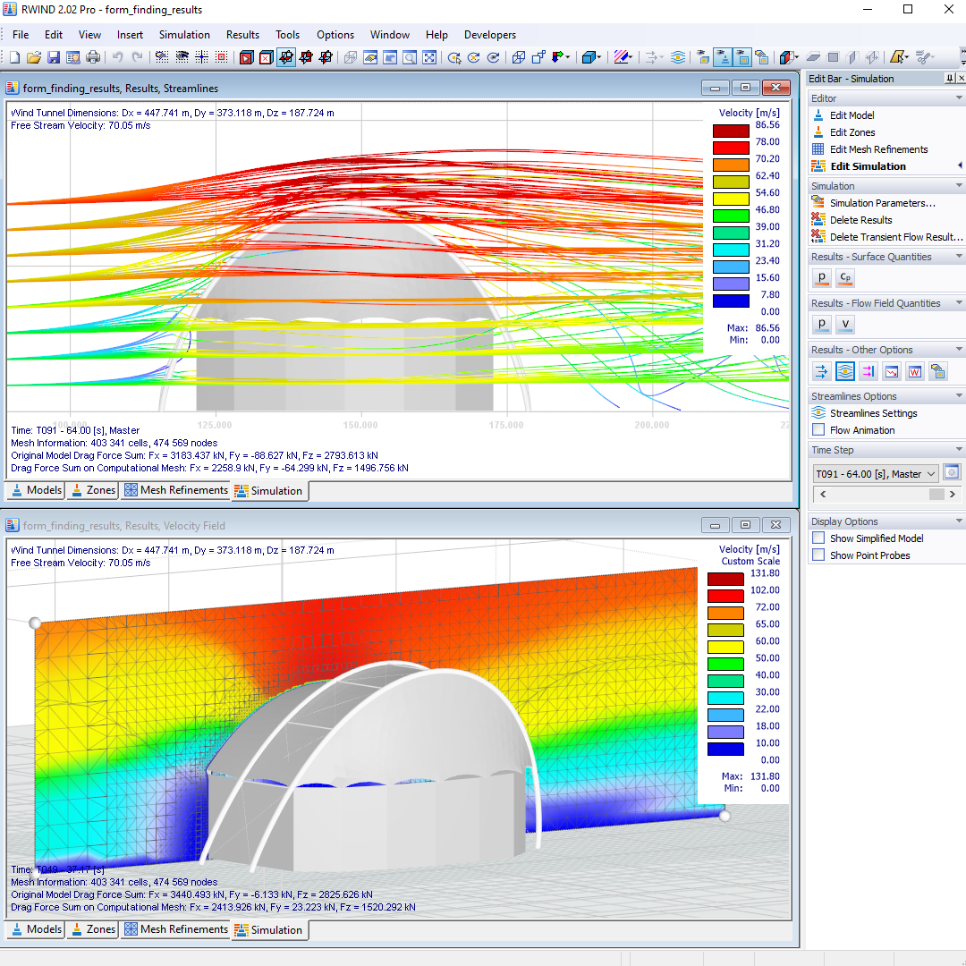Open the Word report export icon
966x966 pixels.
coord(914,370)
